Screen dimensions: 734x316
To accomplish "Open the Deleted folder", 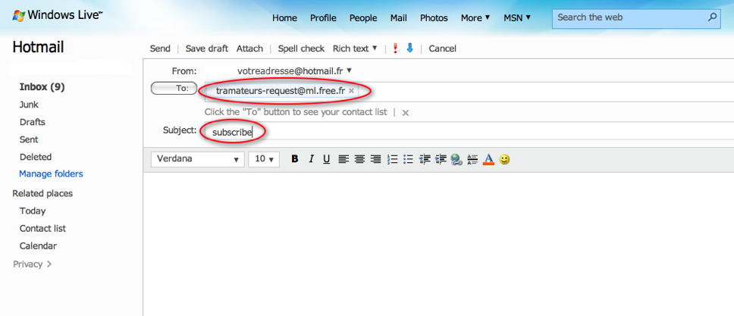I will [36, 157].
